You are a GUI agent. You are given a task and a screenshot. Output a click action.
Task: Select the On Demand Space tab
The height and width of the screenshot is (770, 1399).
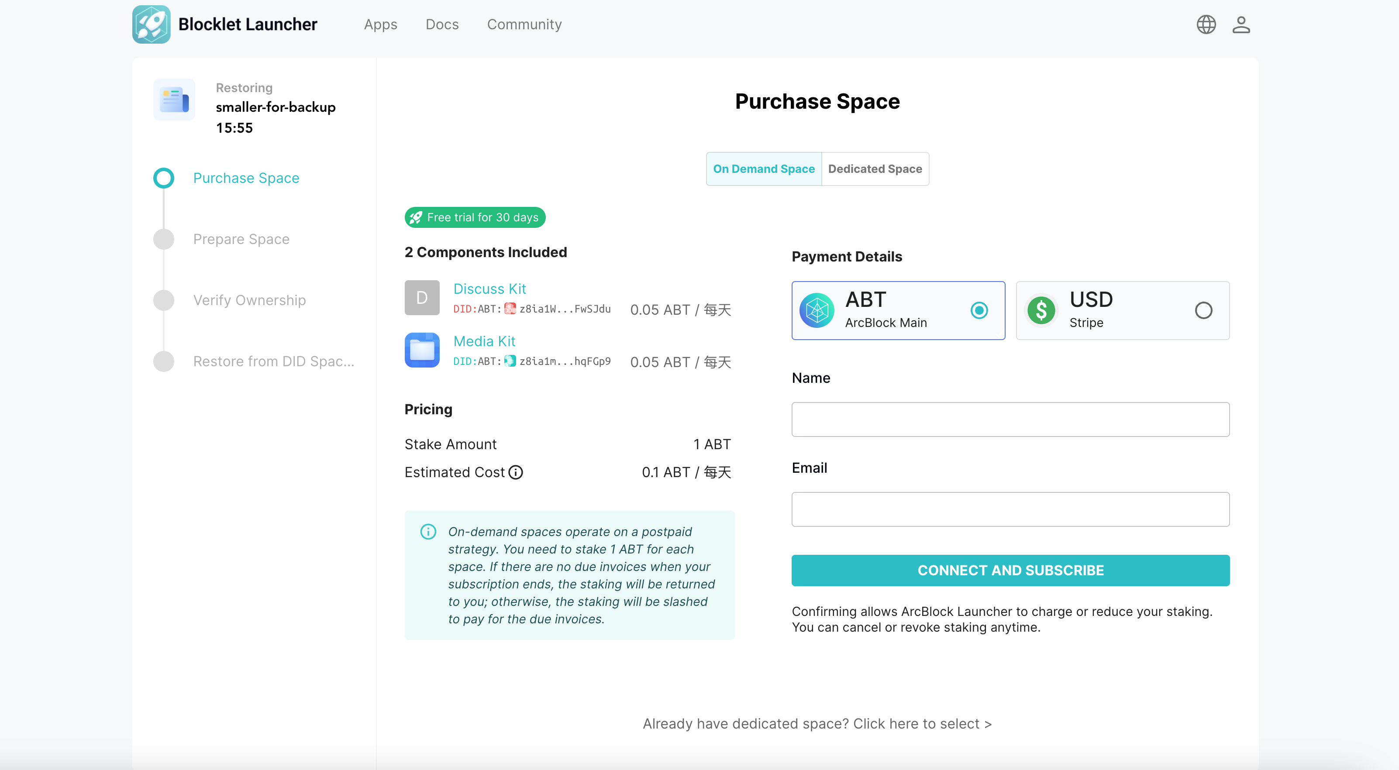point(764,169)
